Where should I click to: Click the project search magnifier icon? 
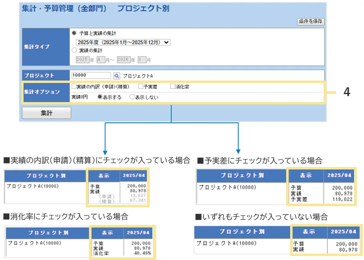[117, 75]
